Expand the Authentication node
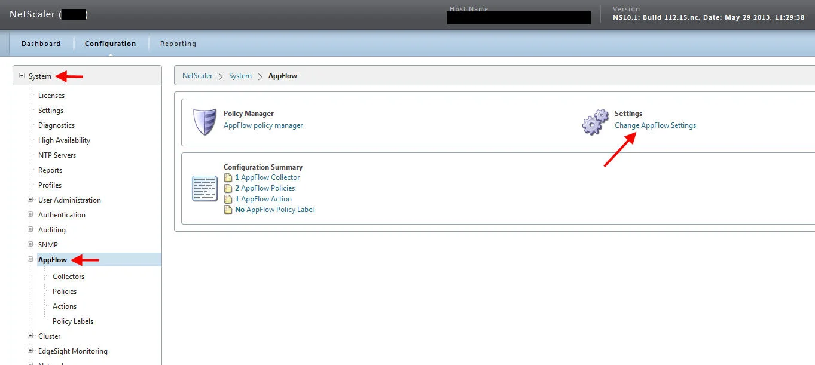Screen dimensions: 815x365 coord(30,214)
